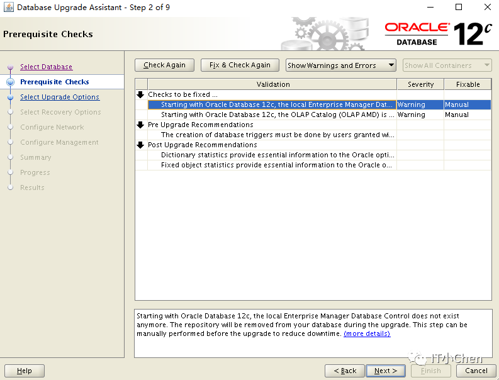The width and height of the screenshot is (499, 380).
Task: Click the Validation column header
Action: coord(272,84)
